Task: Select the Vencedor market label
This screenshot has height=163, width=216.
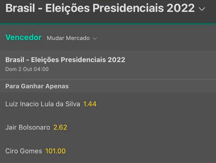Action: coord(24,38)
